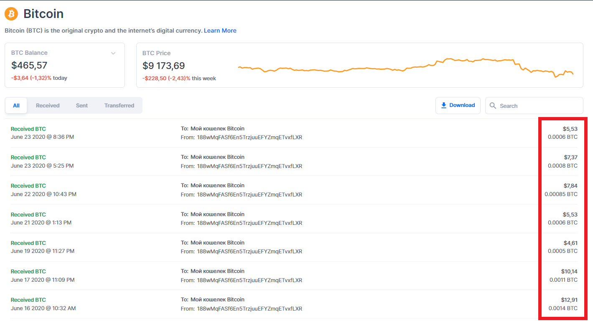Click the BTC Balance card label
Screen dimensions: 593x321
tap(29, 53)
